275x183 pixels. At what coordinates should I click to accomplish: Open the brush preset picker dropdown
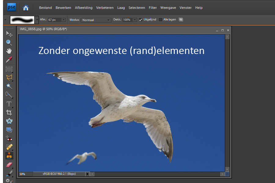click(x=37, y=20)
